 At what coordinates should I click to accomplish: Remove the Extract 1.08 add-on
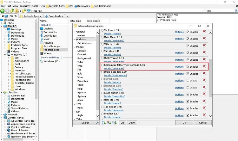point(204,80)
